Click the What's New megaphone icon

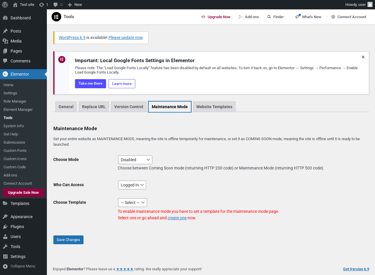pyautogui.click(x=297, y=17)
